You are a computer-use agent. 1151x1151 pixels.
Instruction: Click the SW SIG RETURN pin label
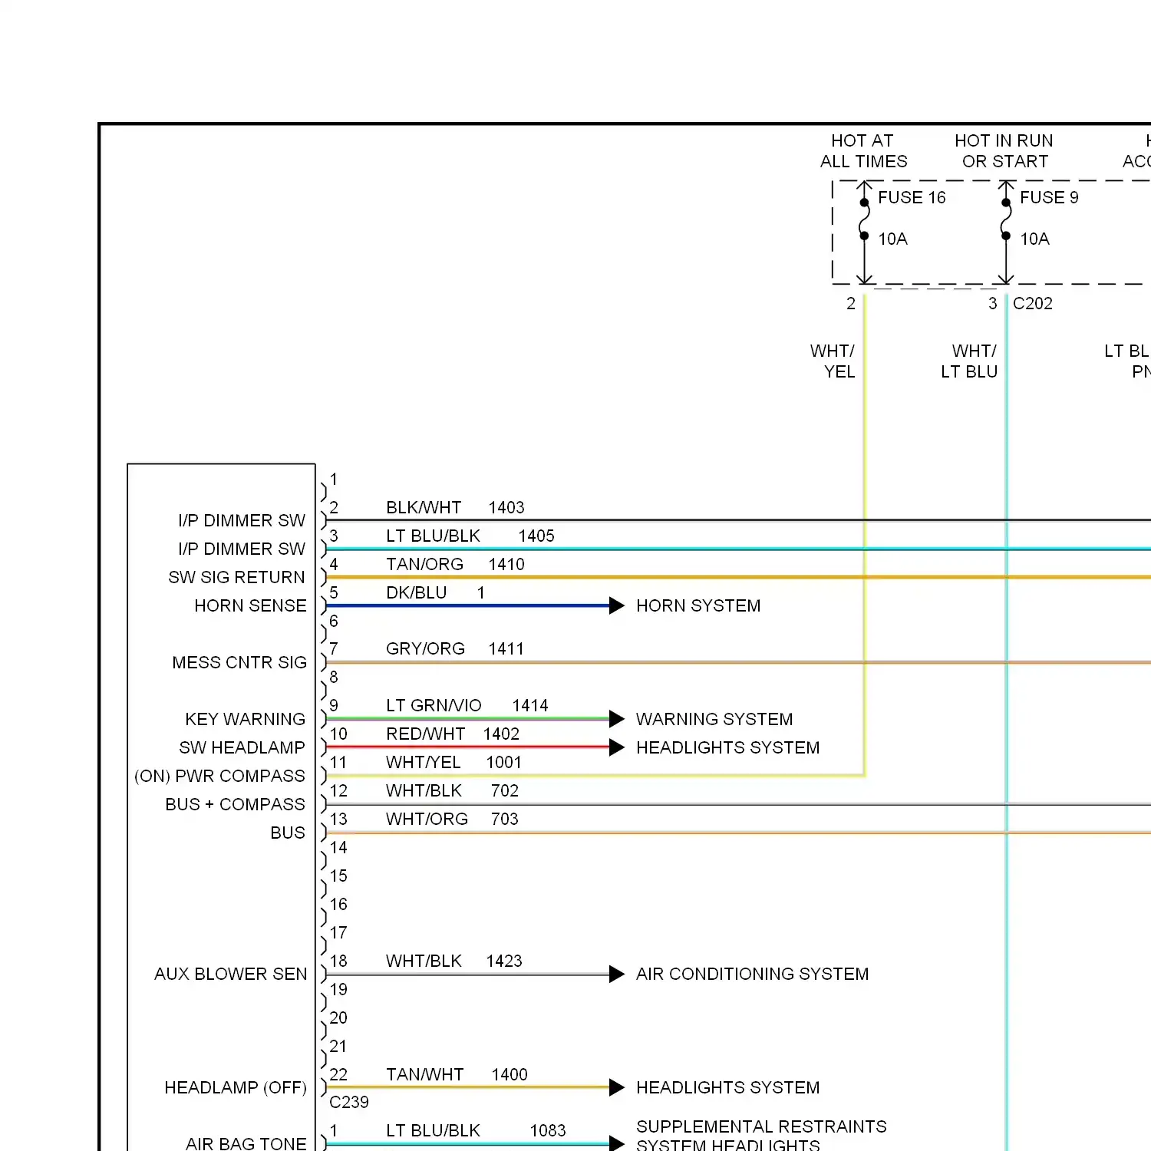(x=236, y=578)
